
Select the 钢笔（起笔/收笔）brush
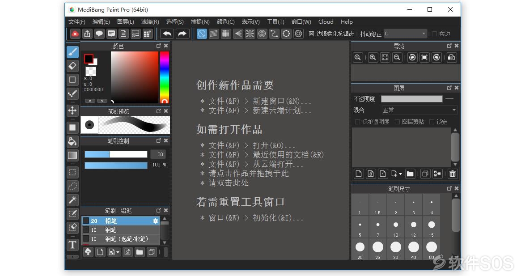pos(121,239)
